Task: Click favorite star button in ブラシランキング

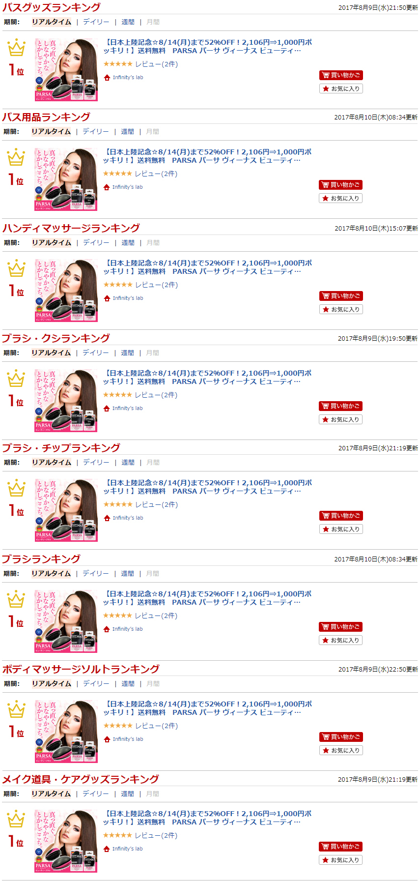Action: (340, 640)
